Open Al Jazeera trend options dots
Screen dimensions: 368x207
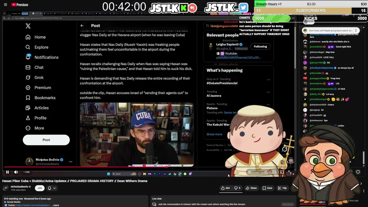[x=268, y=92]
